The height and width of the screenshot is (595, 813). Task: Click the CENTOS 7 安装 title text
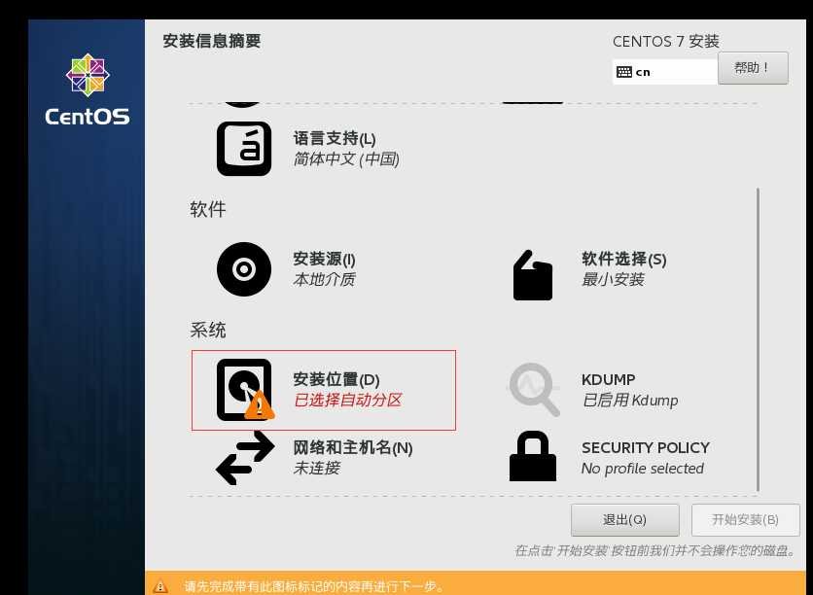pos(666,42)
